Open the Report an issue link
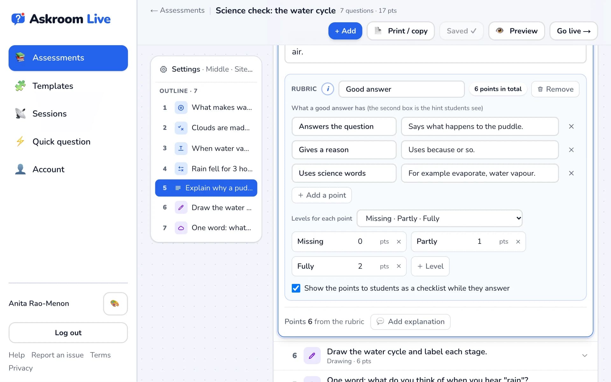This screenshot has width=611, height=382. coord(58,355)
